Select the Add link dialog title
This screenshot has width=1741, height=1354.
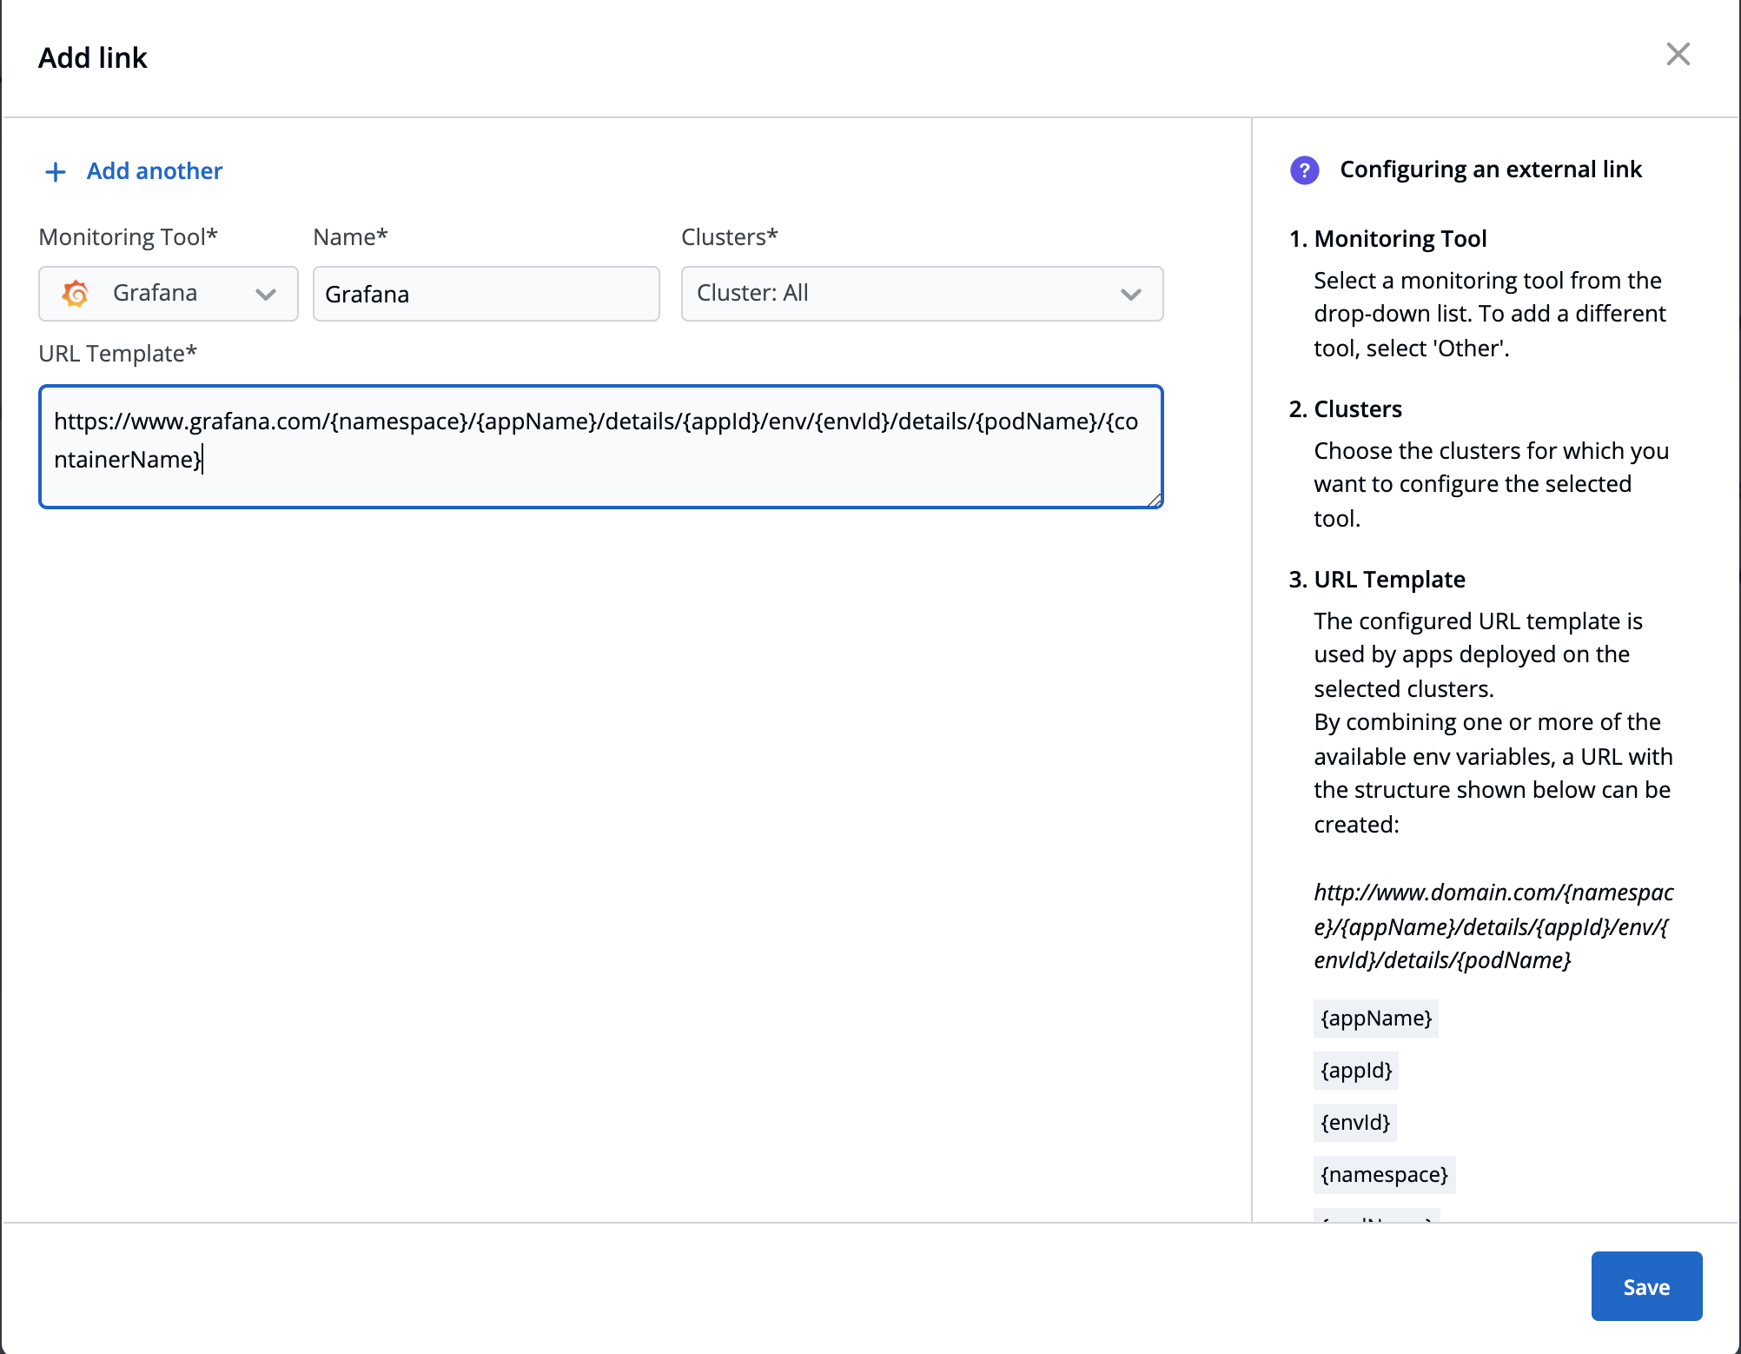(x=93, y=57)
